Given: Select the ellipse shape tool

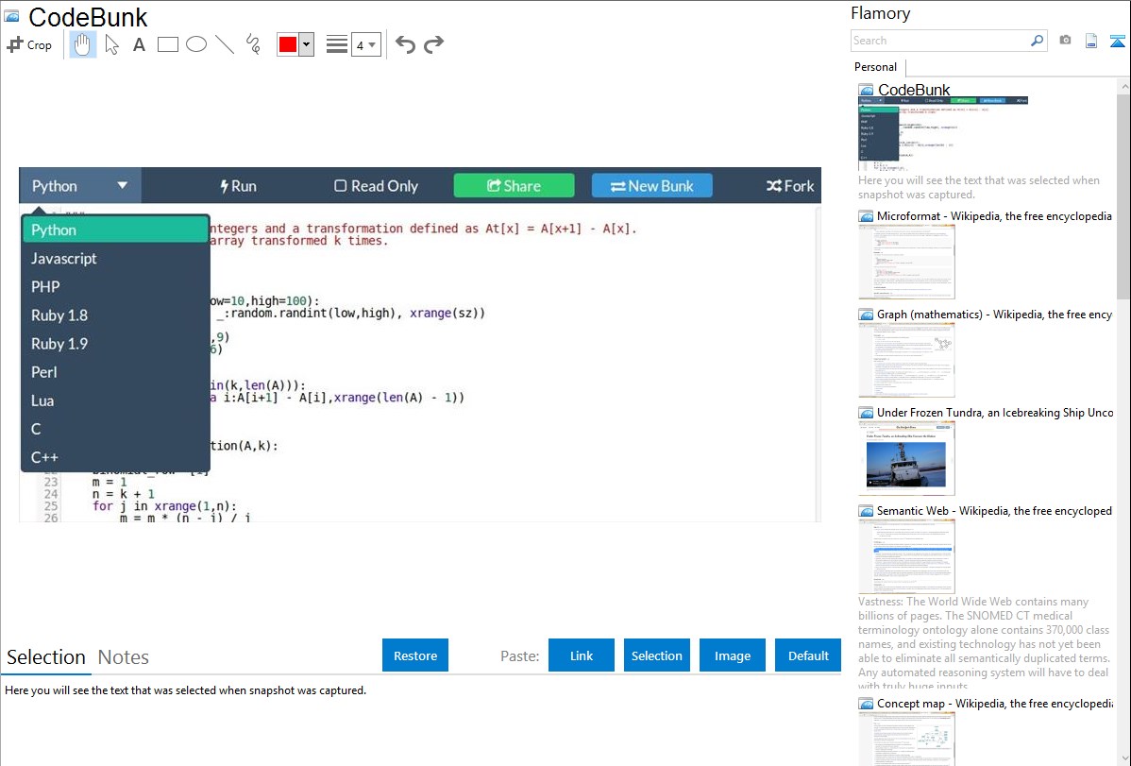Looking at the screenshot, I should point(196,44).
